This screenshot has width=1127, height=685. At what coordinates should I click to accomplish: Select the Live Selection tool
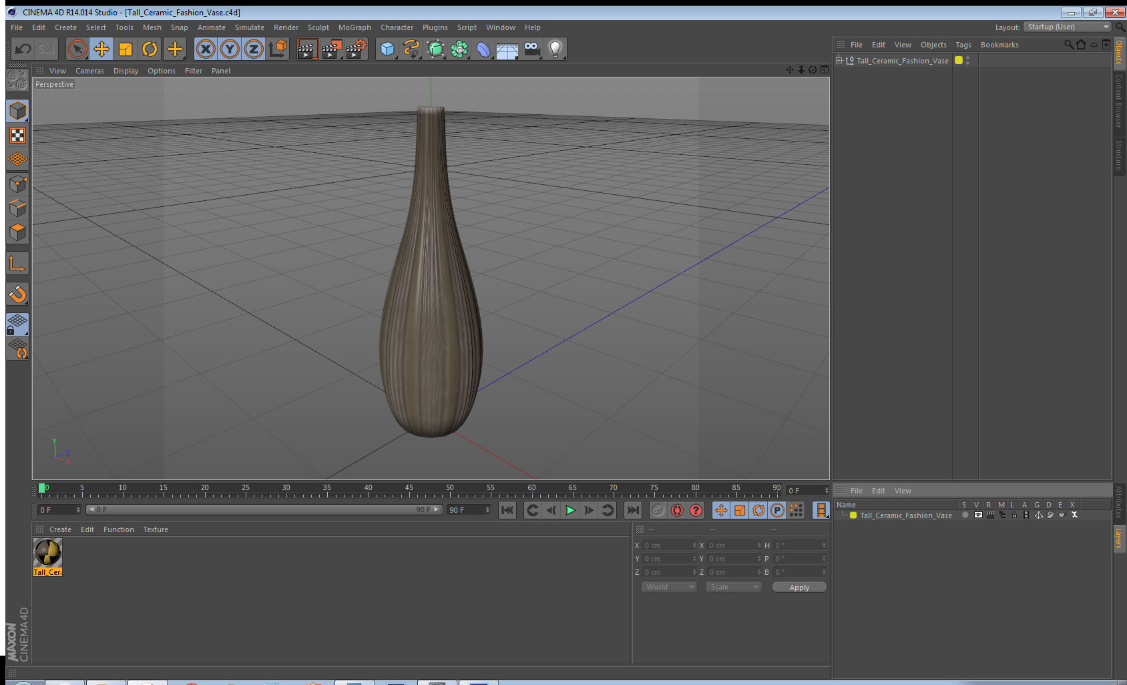(x=77, y=49)
